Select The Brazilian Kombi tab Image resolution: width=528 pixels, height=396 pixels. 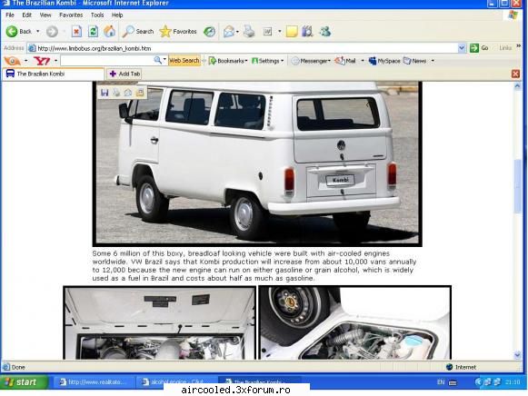tap(54, 74)
